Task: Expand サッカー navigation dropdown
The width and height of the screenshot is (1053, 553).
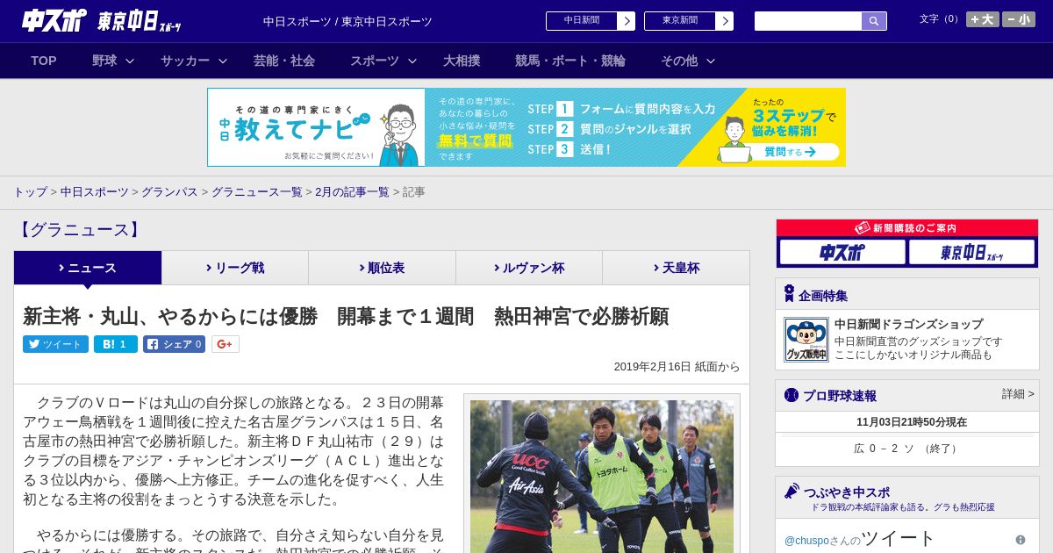Action: (194, 61)
